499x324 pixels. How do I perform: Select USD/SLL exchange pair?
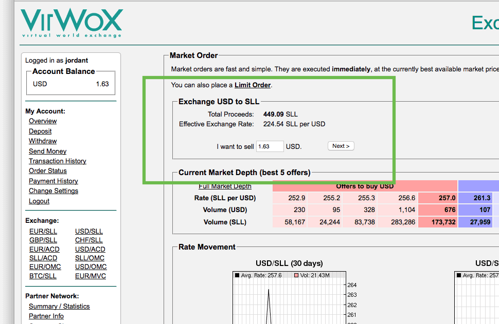[x=89, y=231]
